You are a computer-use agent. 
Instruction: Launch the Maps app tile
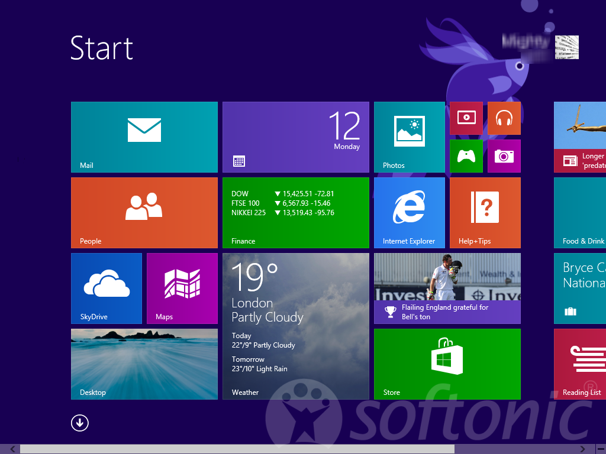(182, 288)
